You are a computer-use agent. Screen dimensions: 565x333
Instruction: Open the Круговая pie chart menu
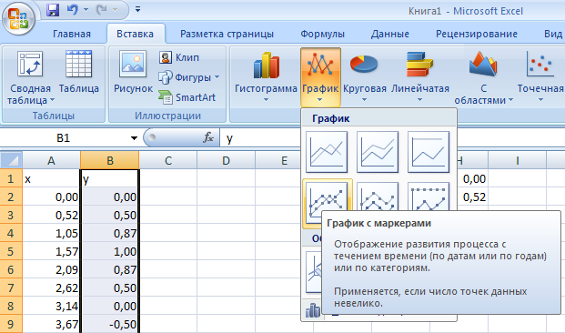coord(364,77)
